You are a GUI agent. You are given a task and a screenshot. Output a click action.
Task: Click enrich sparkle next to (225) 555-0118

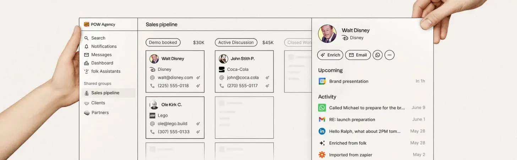[198, 86]
